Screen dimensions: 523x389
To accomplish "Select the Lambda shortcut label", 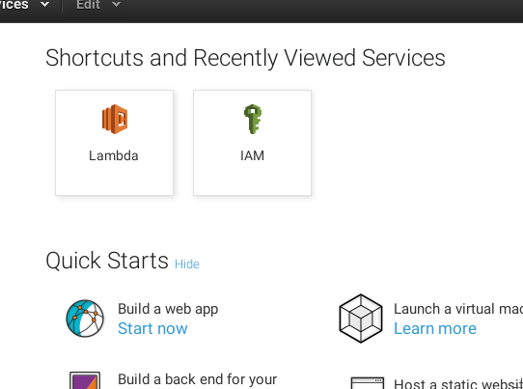I will coord(114,155).
